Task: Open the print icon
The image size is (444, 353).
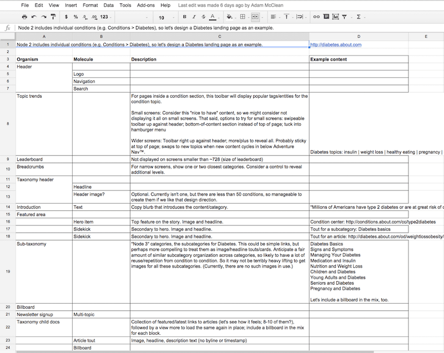Action: coord(24,17)
